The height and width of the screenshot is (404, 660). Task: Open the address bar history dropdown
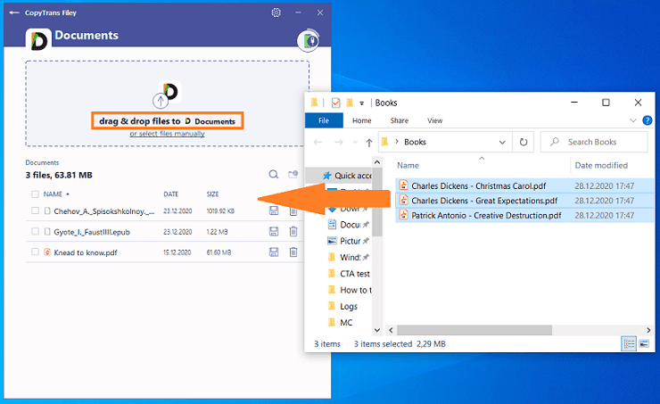pyautogui.click(x=502, y=142)
